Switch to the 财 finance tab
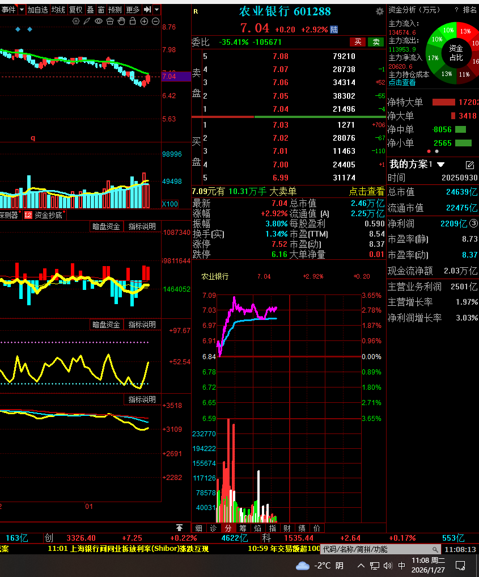 [x=287, y=528]
